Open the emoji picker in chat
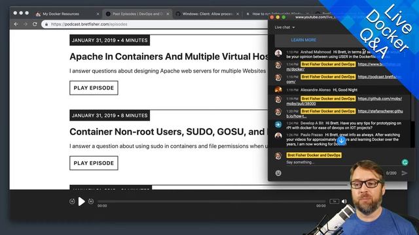The height and width of the screenshot is (235, 419). coord(278,173)
